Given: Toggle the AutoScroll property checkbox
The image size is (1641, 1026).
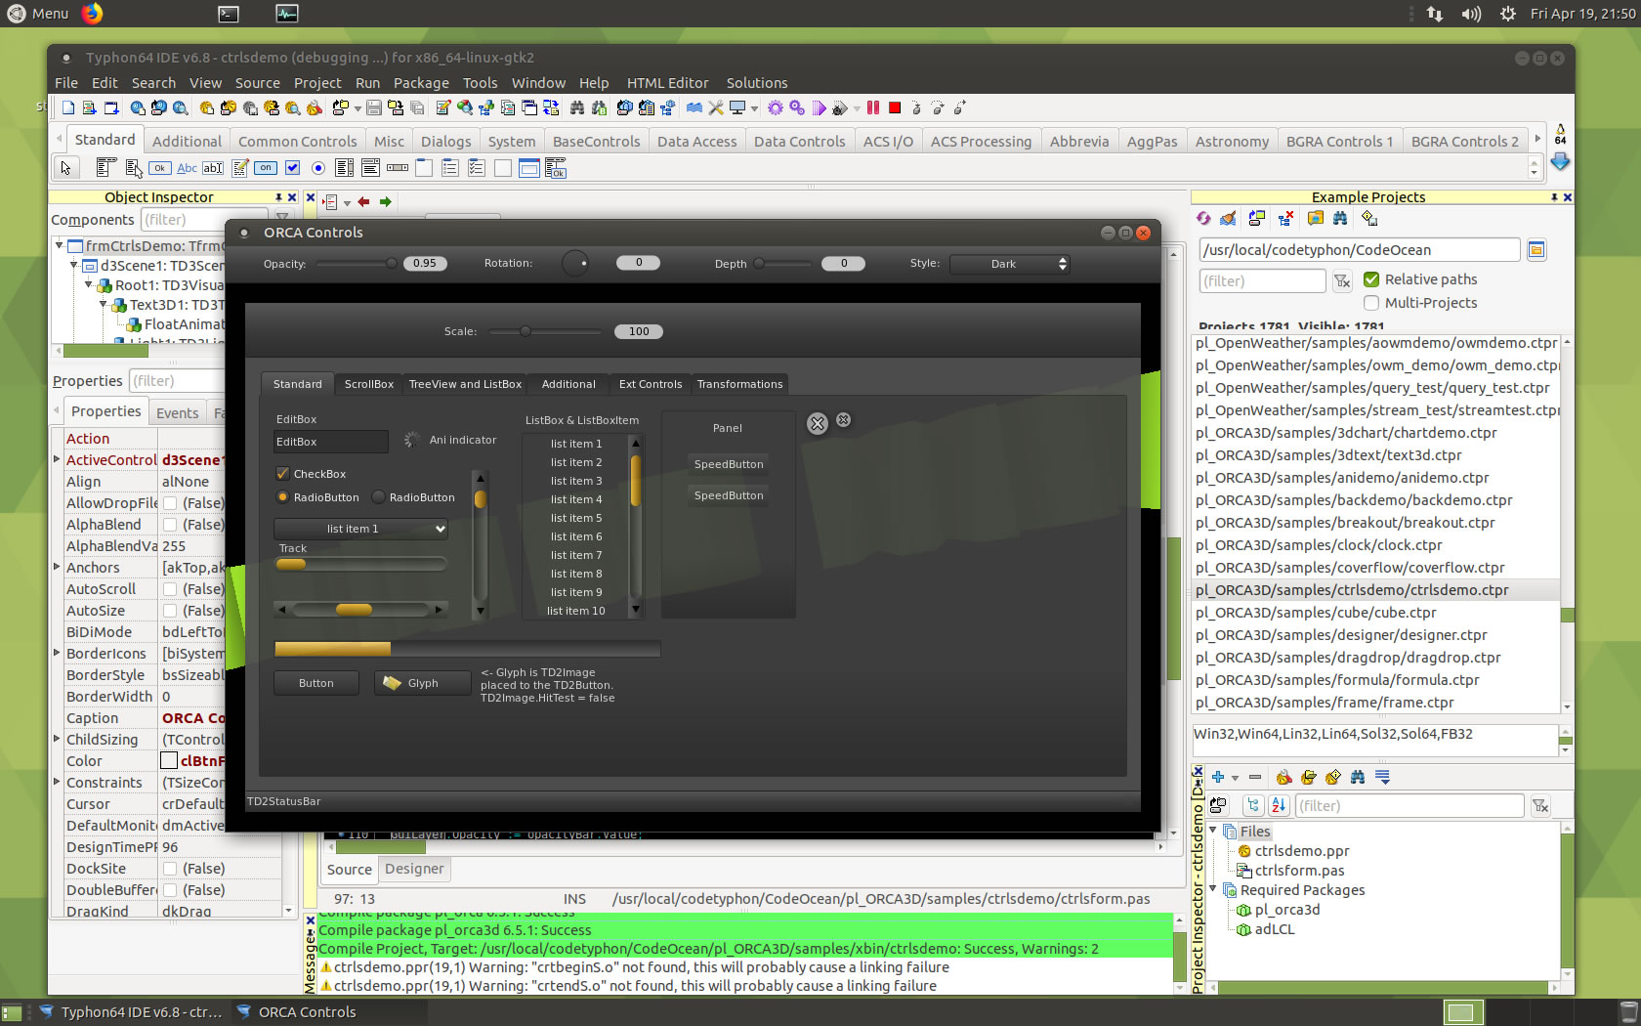Looking at the screenshot, I should click(x=170, y=589).
